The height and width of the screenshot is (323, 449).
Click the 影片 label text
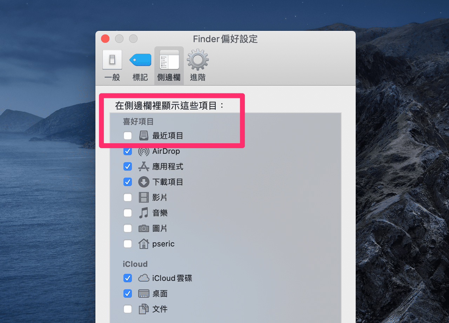coord(160,198)
